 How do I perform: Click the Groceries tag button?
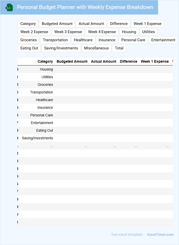pos(29,40)
